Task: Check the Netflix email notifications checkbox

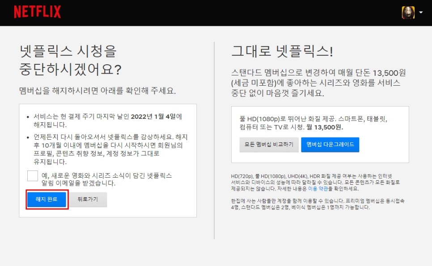Action: pos(33,176)
